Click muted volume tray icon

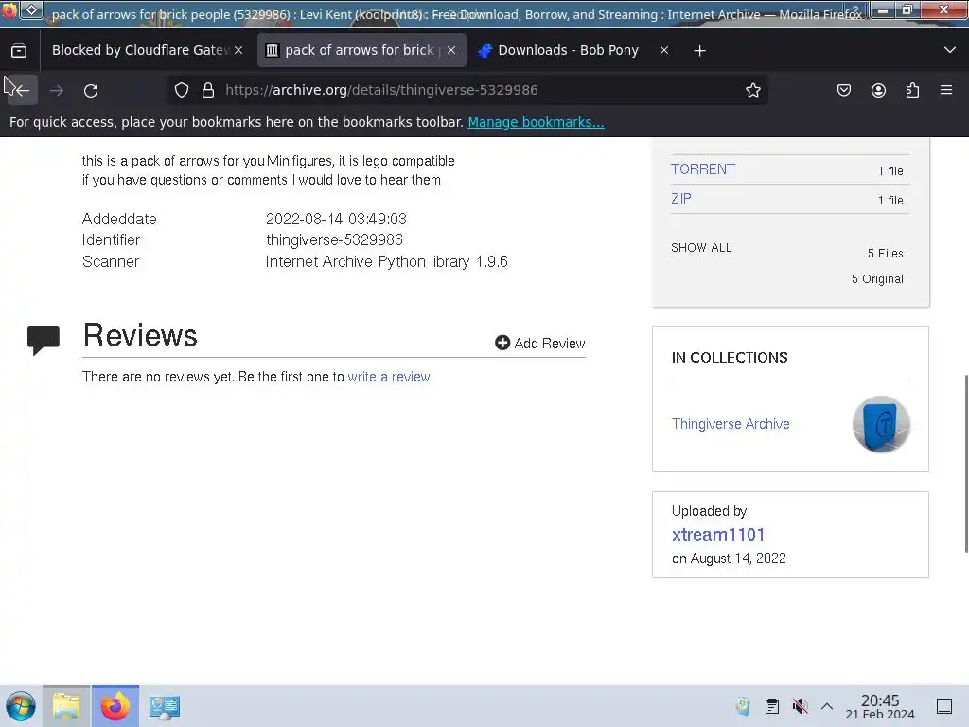pyautogui.click(x=800, y=706)
